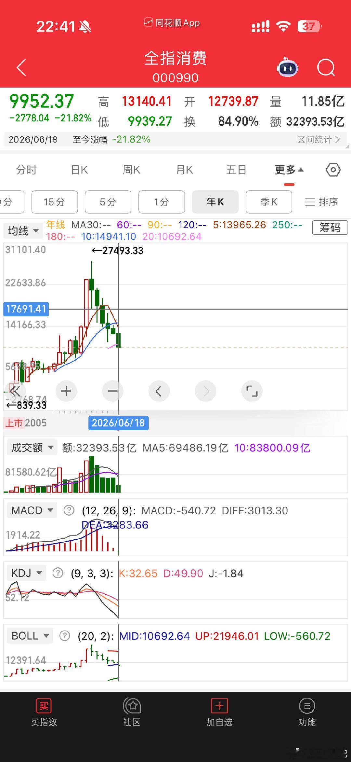The height and width of the screenshot is (762, 351).
Task: Tap the chart peak label 27493.33
Action: [x=118, y=251]
